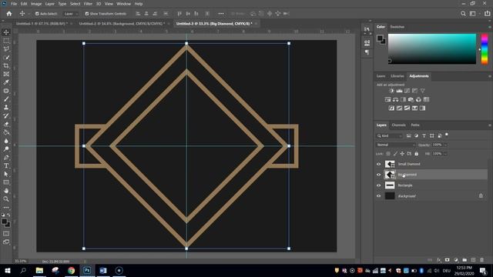
Task: Open the Auto-Select Layer dropdown
Action: click(70, 14)
